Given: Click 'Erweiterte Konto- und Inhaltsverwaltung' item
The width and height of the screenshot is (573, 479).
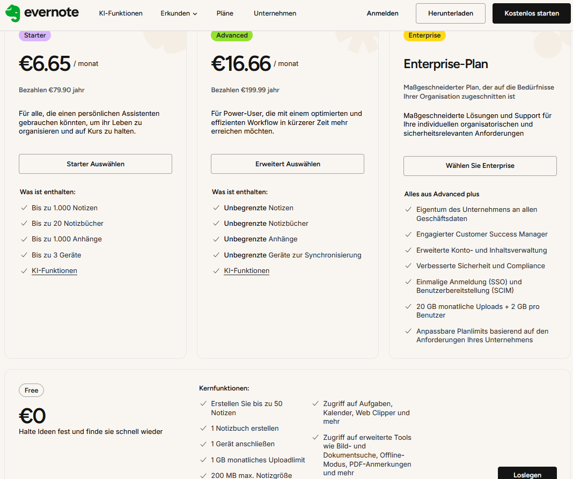Looking at the screenshot, I should 482,250.
